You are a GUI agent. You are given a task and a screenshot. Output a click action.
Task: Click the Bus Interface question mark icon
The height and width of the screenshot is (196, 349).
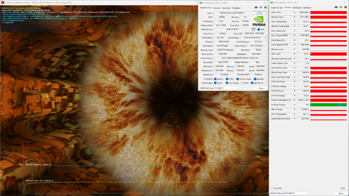click(x=265, y=37)
